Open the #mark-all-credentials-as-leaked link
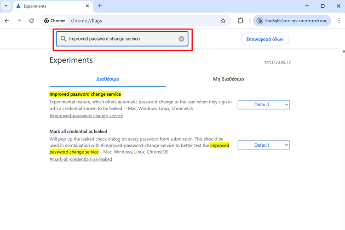 [81, 159]
